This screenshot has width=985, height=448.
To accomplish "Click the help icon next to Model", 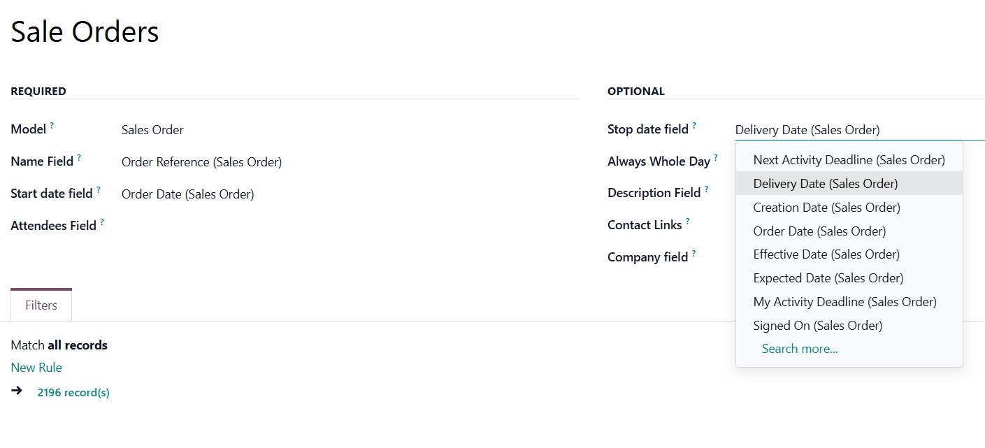I will (52, 127).
